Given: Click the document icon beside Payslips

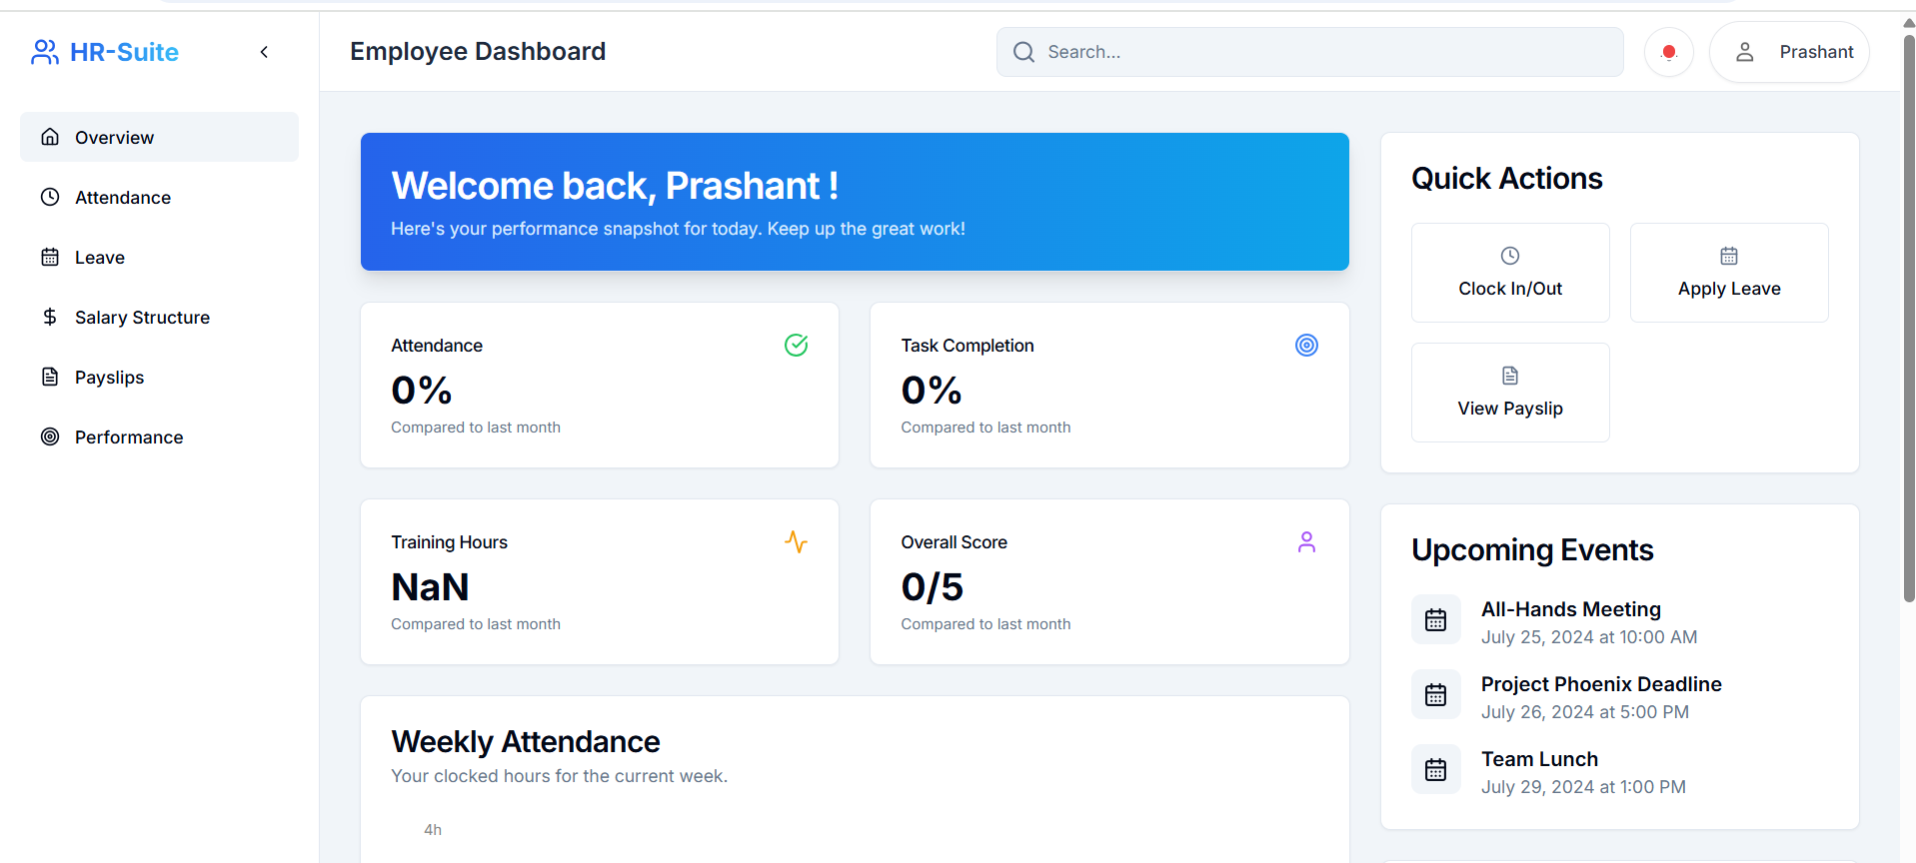Looking at the screenshot, I should click(50, 377).
